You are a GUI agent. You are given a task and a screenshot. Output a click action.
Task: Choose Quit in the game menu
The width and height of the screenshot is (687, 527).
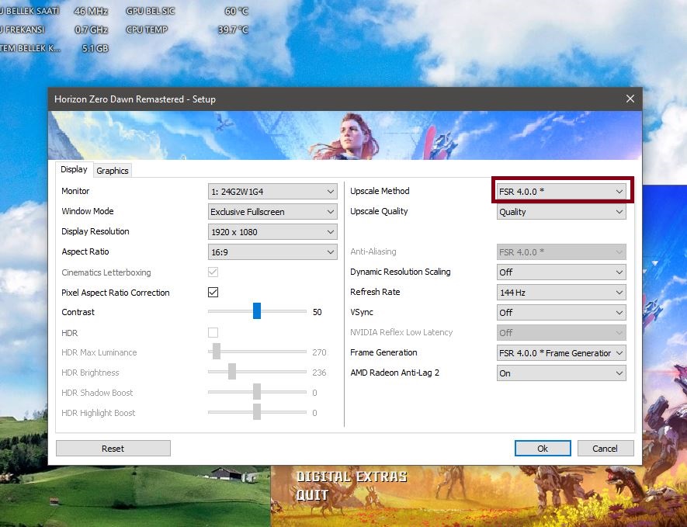(x=312, y=495)
